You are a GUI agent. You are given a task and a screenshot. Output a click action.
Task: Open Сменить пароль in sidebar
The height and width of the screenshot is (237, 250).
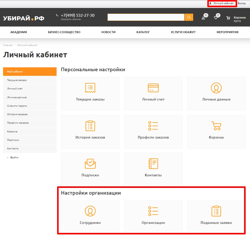30,106
